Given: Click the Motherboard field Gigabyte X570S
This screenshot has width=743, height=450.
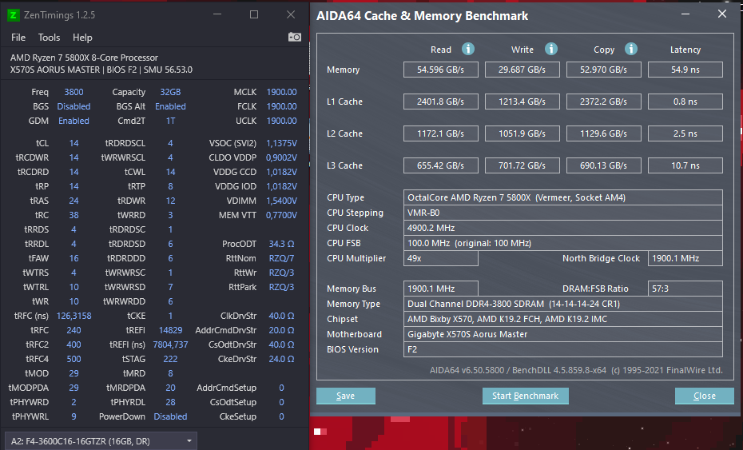Looking at the screenshot, I should pos(563,334).
